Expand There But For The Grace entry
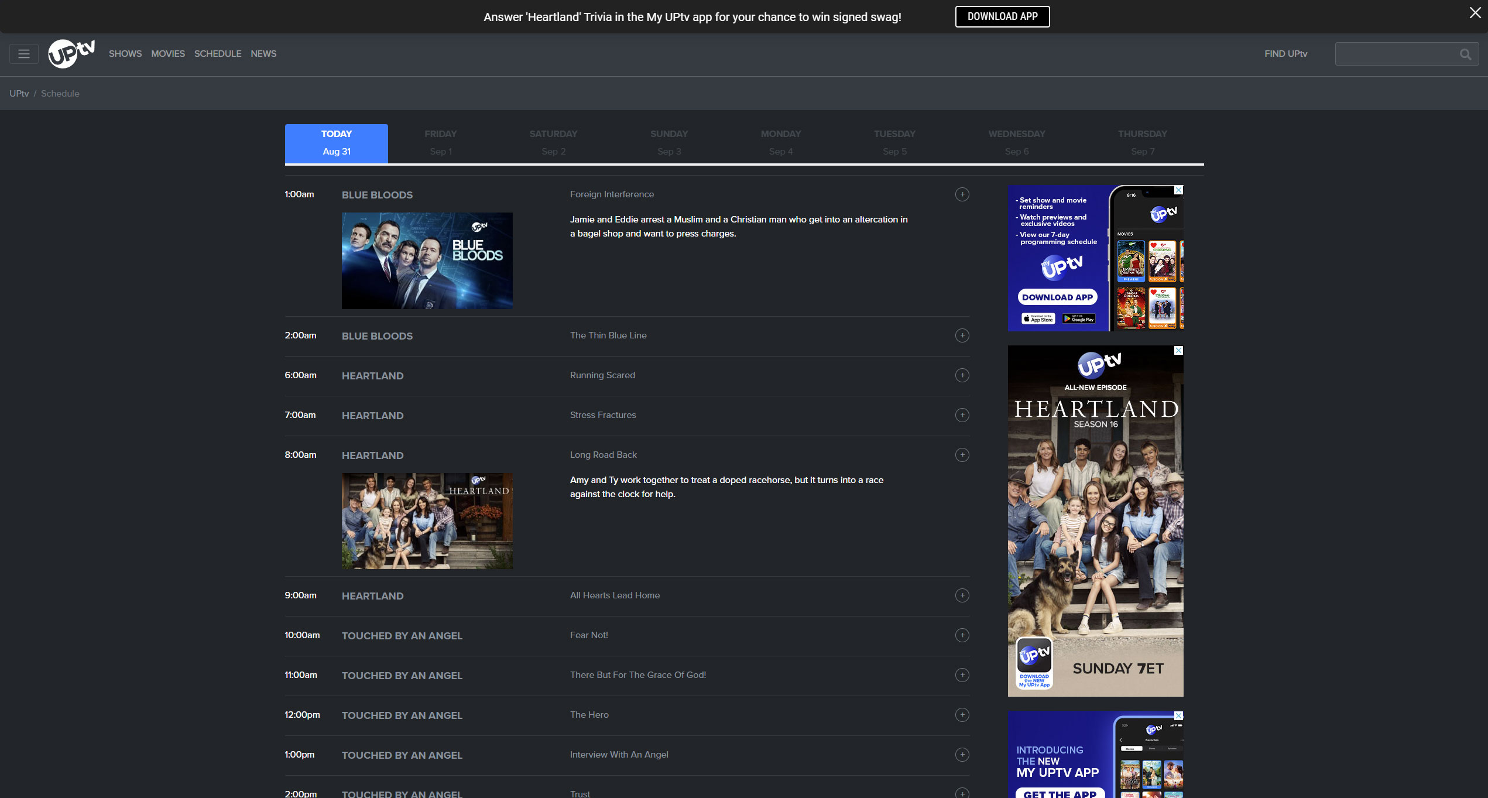The height and width of the screenshot is (798, 1488). point(962,675)
